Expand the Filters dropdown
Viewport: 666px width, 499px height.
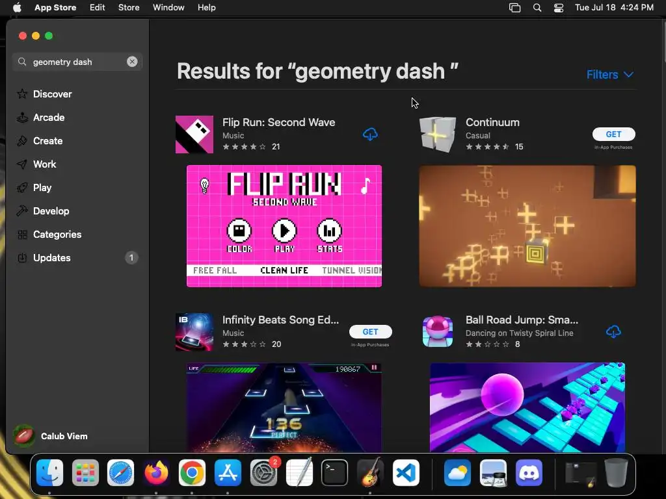(610, 75)
